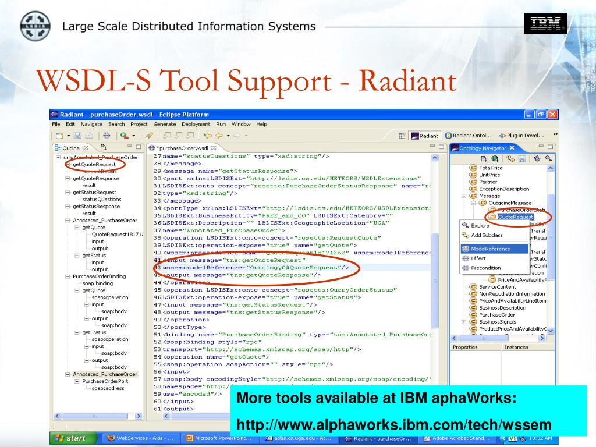Minimize the purchaseOrder.wsdl editor area

click(x=432, y=147)
